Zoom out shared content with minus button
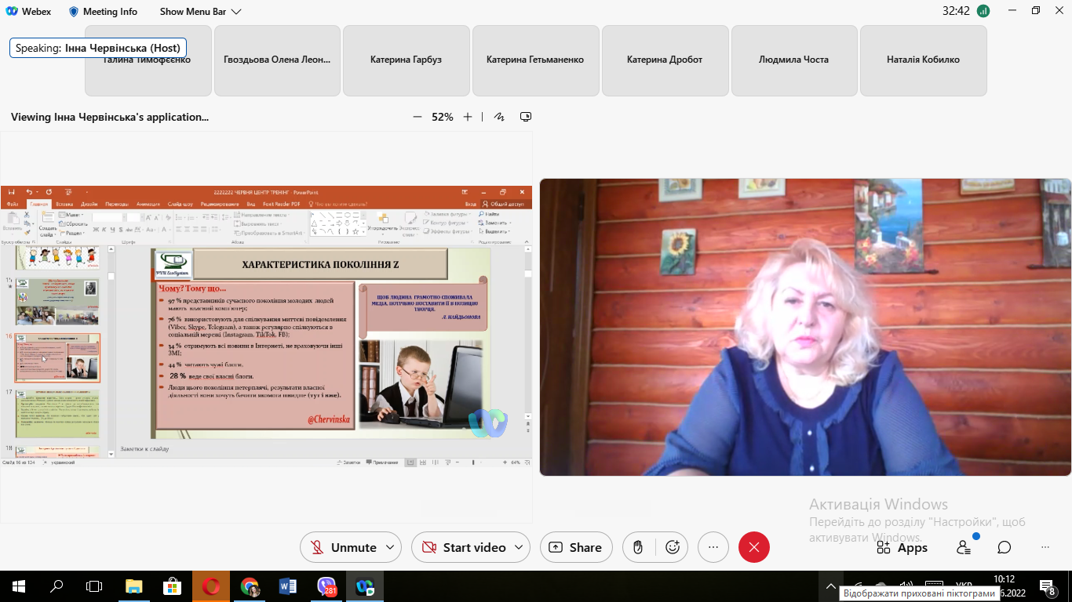1072x602 pixels. coord(417,117)
